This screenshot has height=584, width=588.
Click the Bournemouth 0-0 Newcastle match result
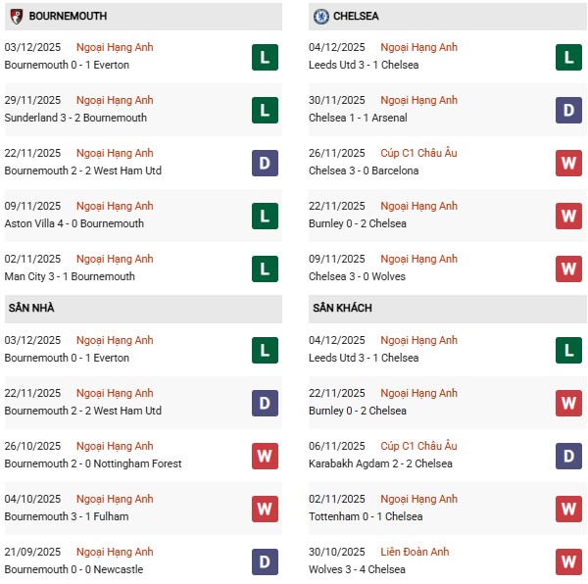click(73, 569)
